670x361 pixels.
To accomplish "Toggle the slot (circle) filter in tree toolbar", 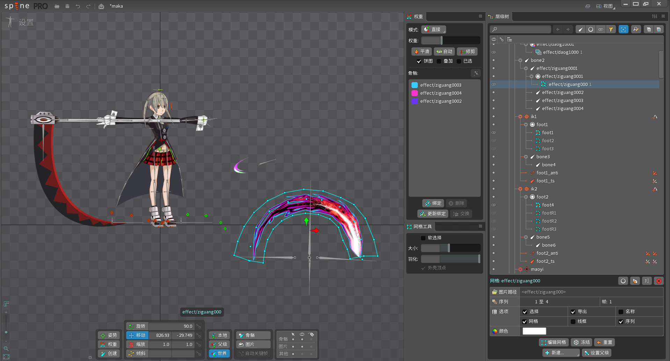I will (x=591, y=29).
